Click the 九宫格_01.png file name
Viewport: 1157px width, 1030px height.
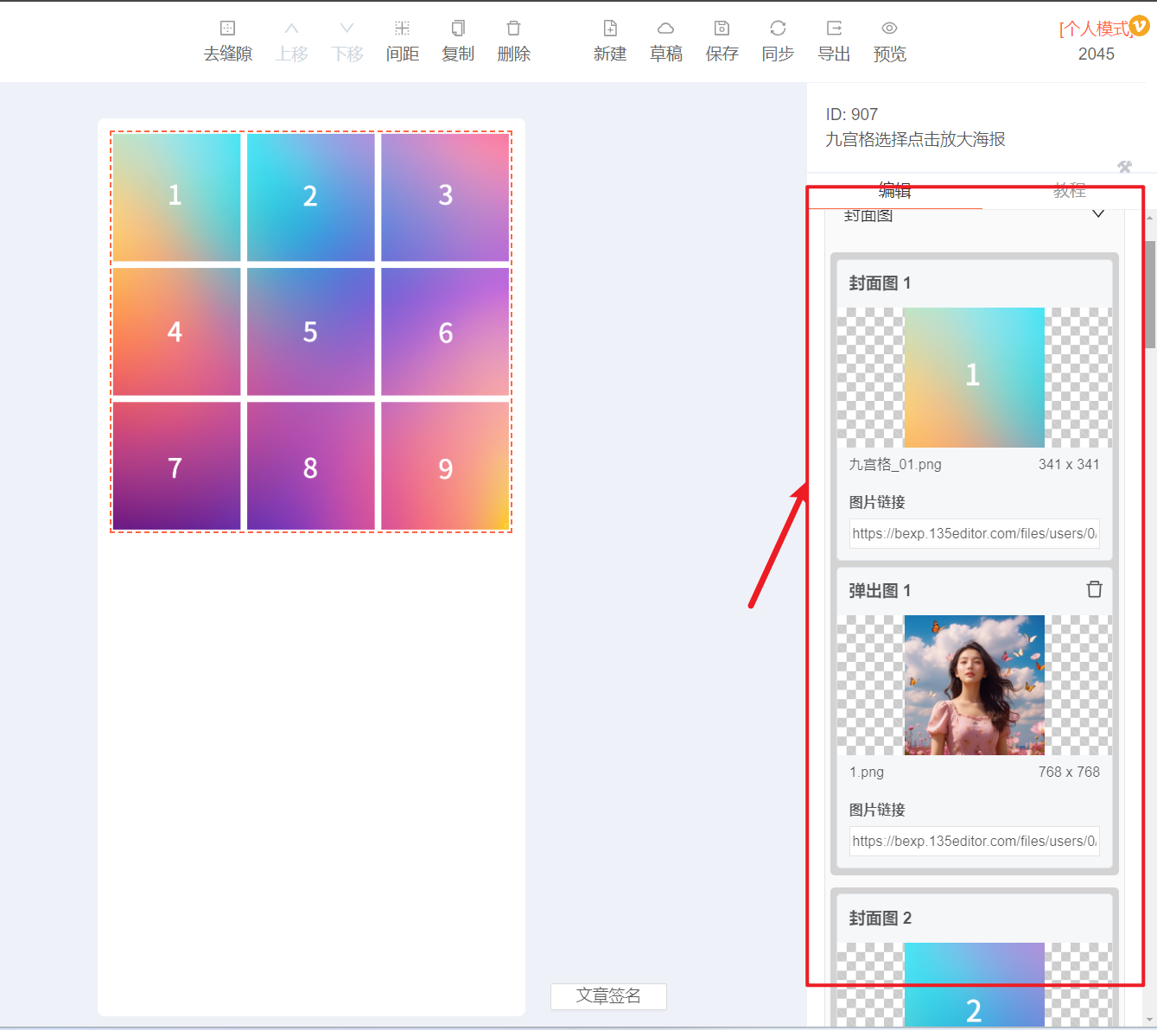pyautogui.click(x=895, y=464)
